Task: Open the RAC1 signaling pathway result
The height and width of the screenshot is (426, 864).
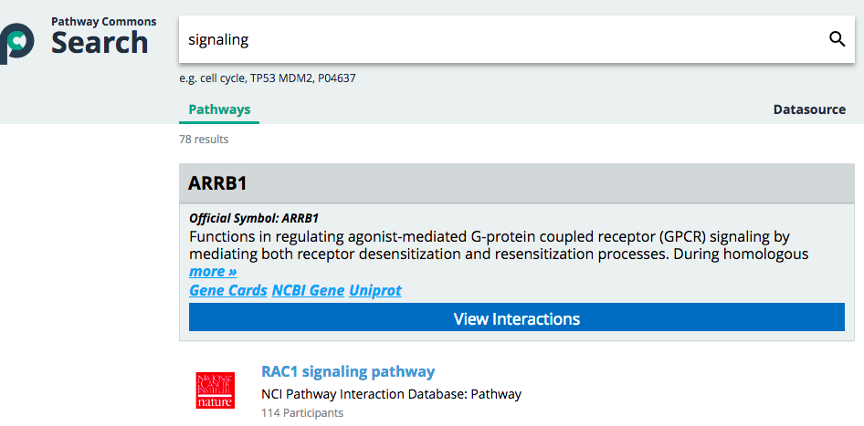Action: coord(348,371)
